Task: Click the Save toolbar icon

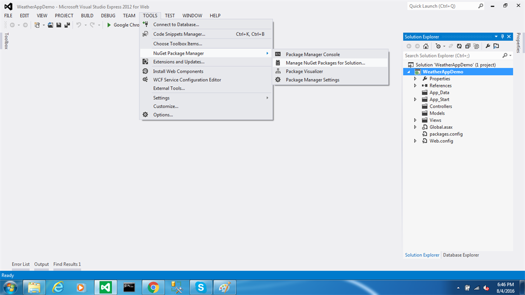Action: coord(58,25)
